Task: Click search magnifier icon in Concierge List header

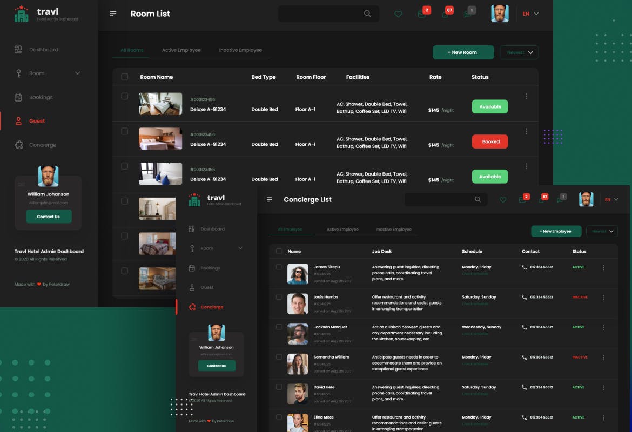Action: click(x=478, y=199)
